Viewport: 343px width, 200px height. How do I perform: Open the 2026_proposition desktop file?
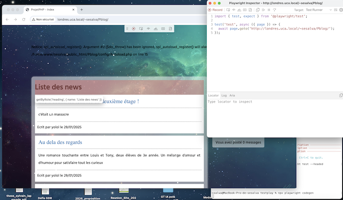(88, 194)
